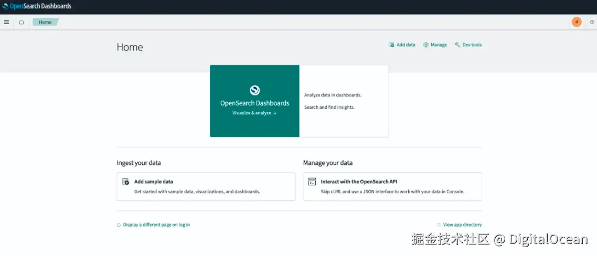597x256 pixels.
Task: Open the help icon at the top right
Action: coord(592,22)
